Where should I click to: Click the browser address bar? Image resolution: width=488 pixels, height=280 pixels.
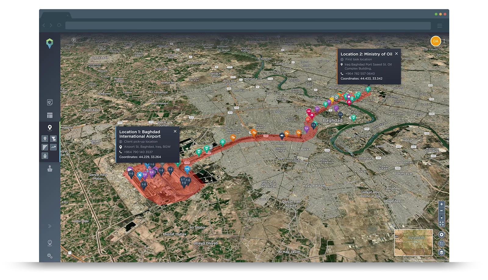pyautogui.click(x=248, y=26)
